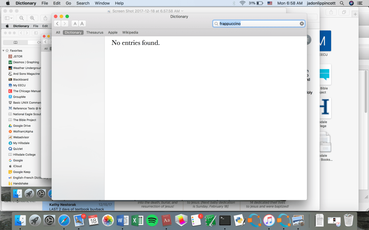Image resolution: width=369 pixels, height=230 pixels.
Task: Toggle the Safari sidebar button
Action: [x=36, y=33]
